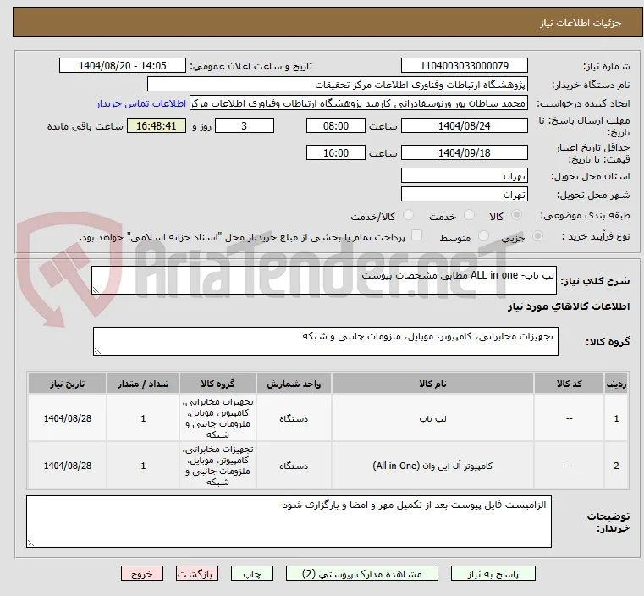
Task: Select the خدمت radio button
Action: coord(469,215)
